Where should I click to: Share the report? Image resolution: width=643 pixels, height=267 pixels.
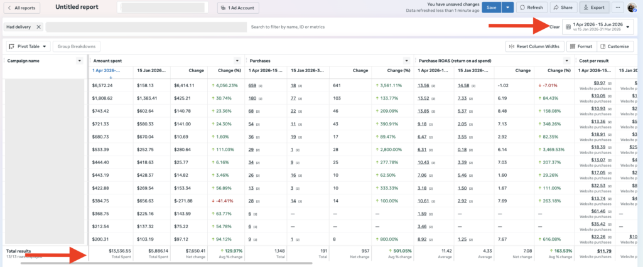[563, 8]
